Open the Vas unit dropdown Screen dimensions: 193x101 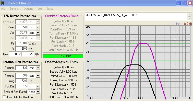click(38, 33)
